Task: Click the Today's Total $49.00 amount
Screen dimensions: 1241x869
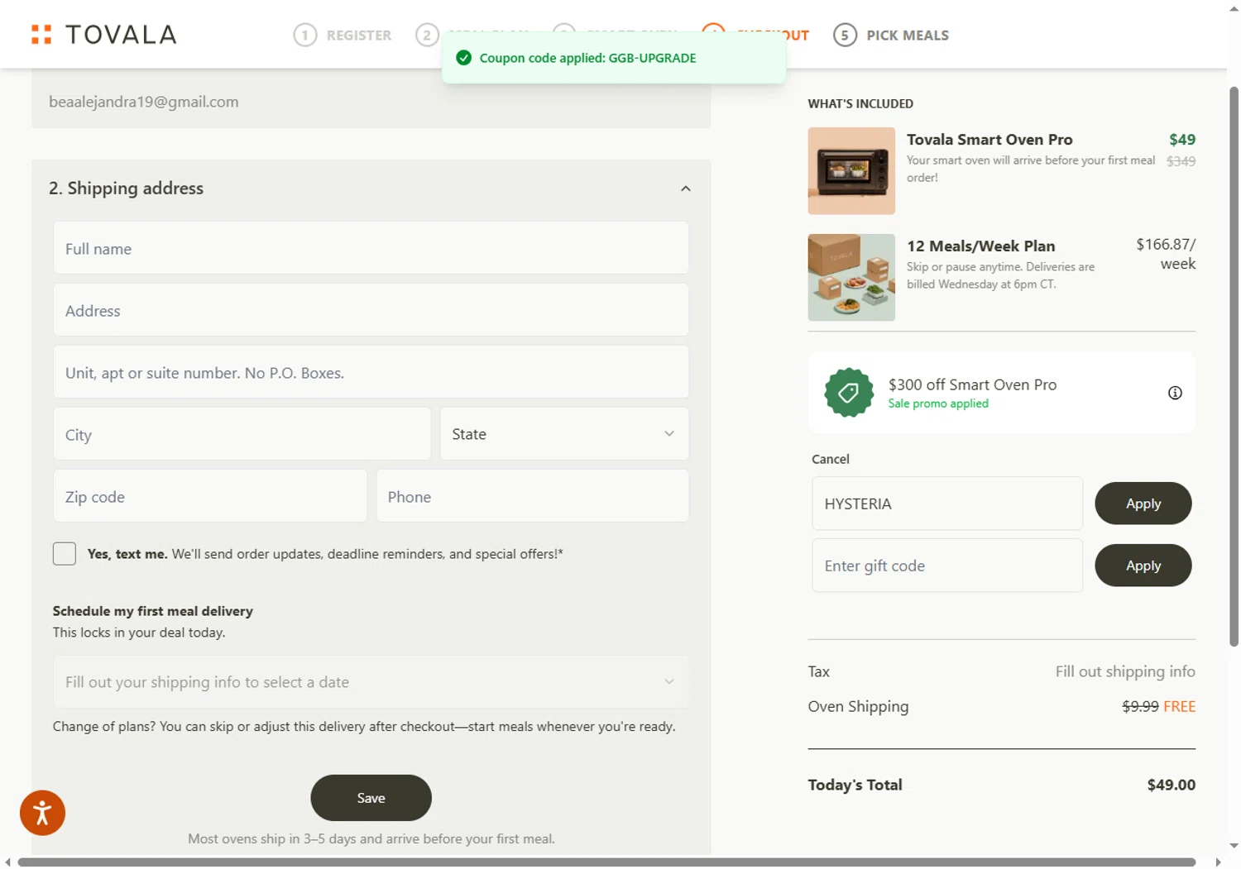Action: (1171, 785)
